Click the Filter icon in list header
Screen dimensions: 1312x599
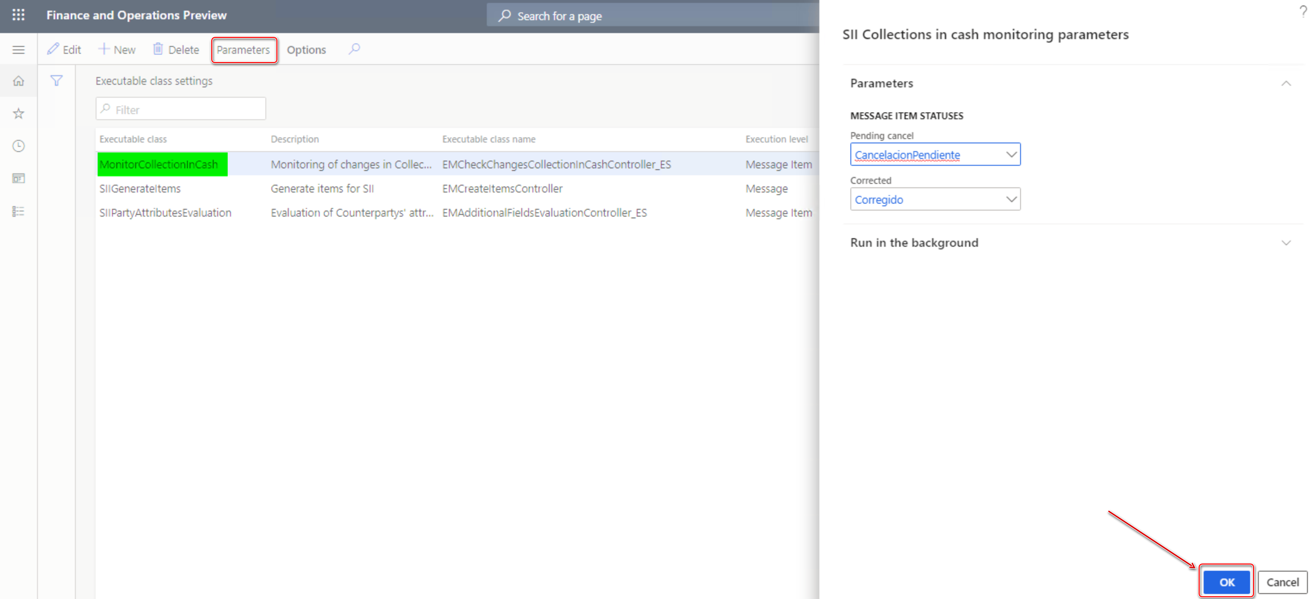point(57,80)
